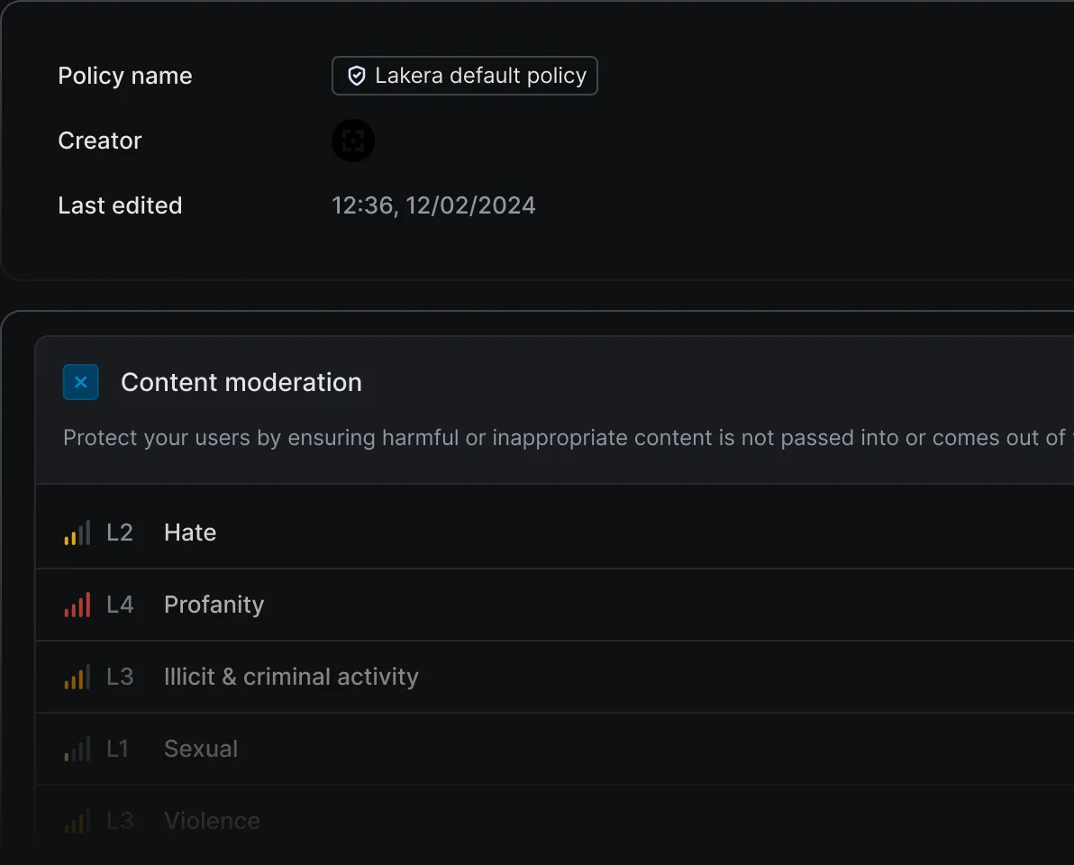Click the severity indicator for Illicit & criminal activity
Viewport: 1074px width, 865px height.
(78, 677)
